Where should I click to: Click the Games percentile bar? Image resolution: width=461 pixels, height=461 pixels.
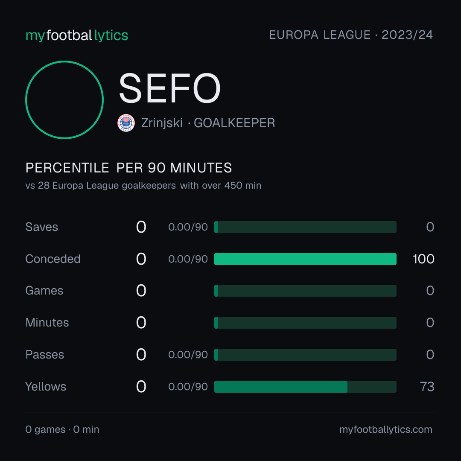305,291
